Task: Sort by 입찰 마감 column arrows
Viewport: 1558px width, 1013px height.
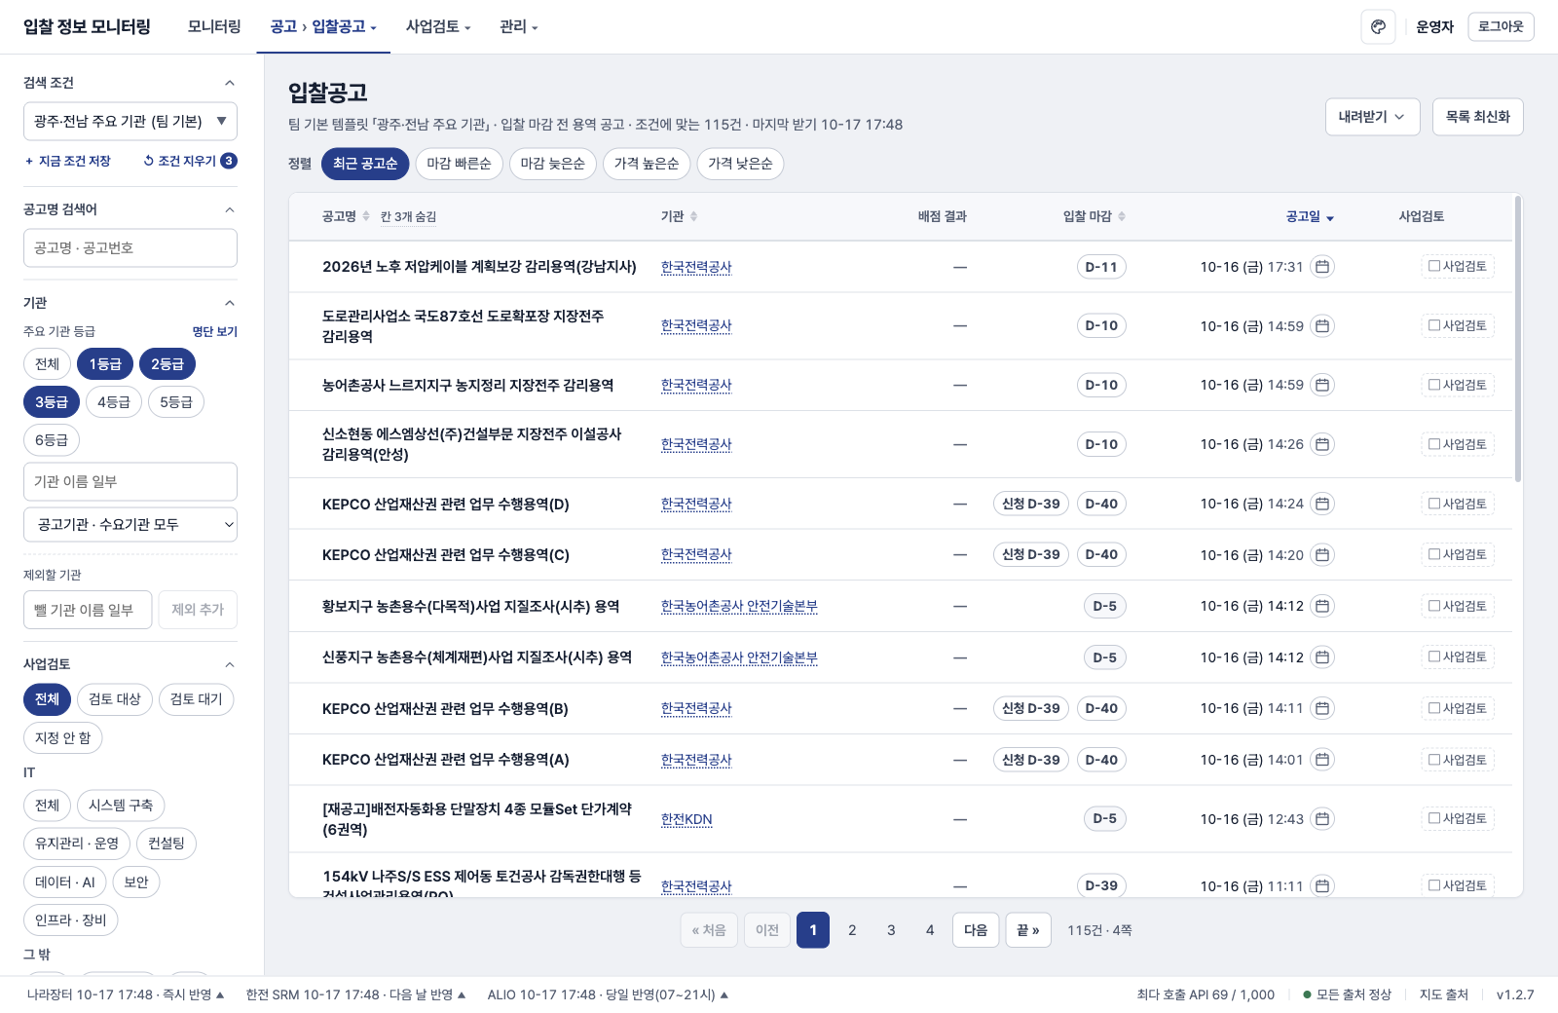Action: pyautogui.click(x=1122, y=216)
